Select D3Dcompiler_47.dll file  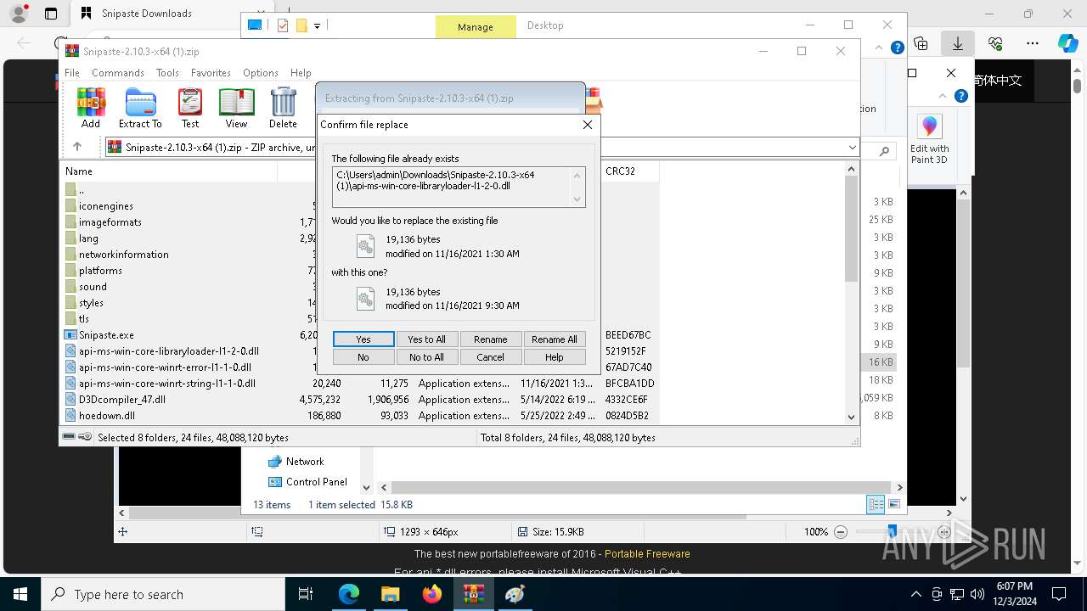[122, 400]
